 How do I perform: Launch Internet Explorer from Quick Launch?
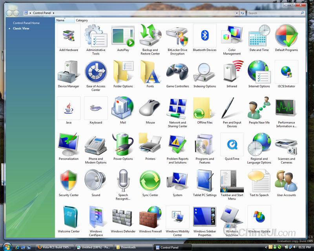[x=17, y=247]
